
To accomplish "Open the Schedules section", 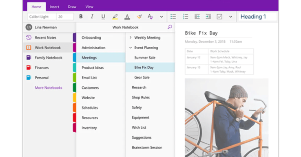I will [x=101, y=108].
